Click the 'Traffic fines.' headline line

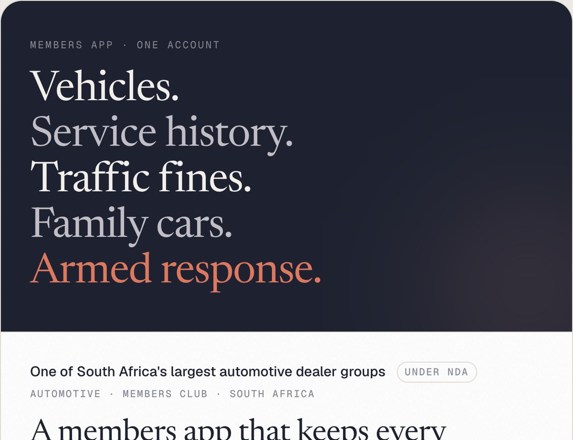pyautogui.click(x=140, y=176)
